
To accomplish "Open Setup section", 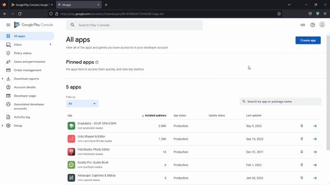I will pos(18,125).
